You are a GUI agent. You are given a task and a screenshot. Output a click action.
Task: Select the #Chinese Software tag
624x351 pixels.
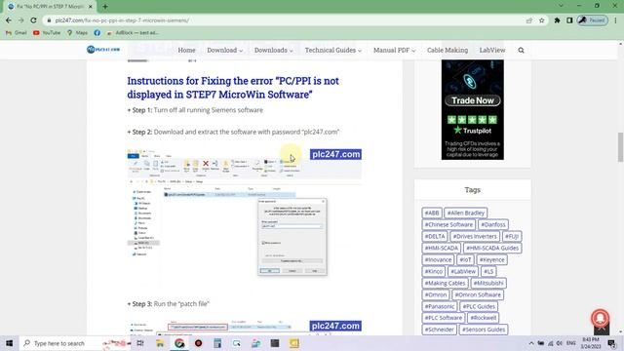(448, 224)
